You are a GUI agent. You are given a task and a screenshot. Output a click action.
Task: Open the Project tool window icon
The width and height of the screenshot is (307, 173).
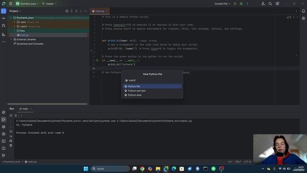point(3,11)
